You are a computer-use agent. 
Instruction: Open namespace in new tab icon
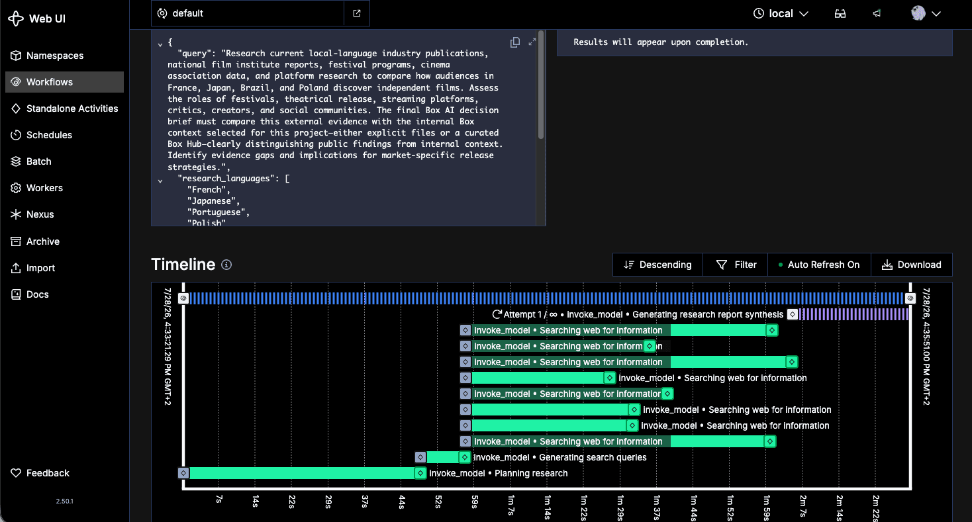[357, 13]
